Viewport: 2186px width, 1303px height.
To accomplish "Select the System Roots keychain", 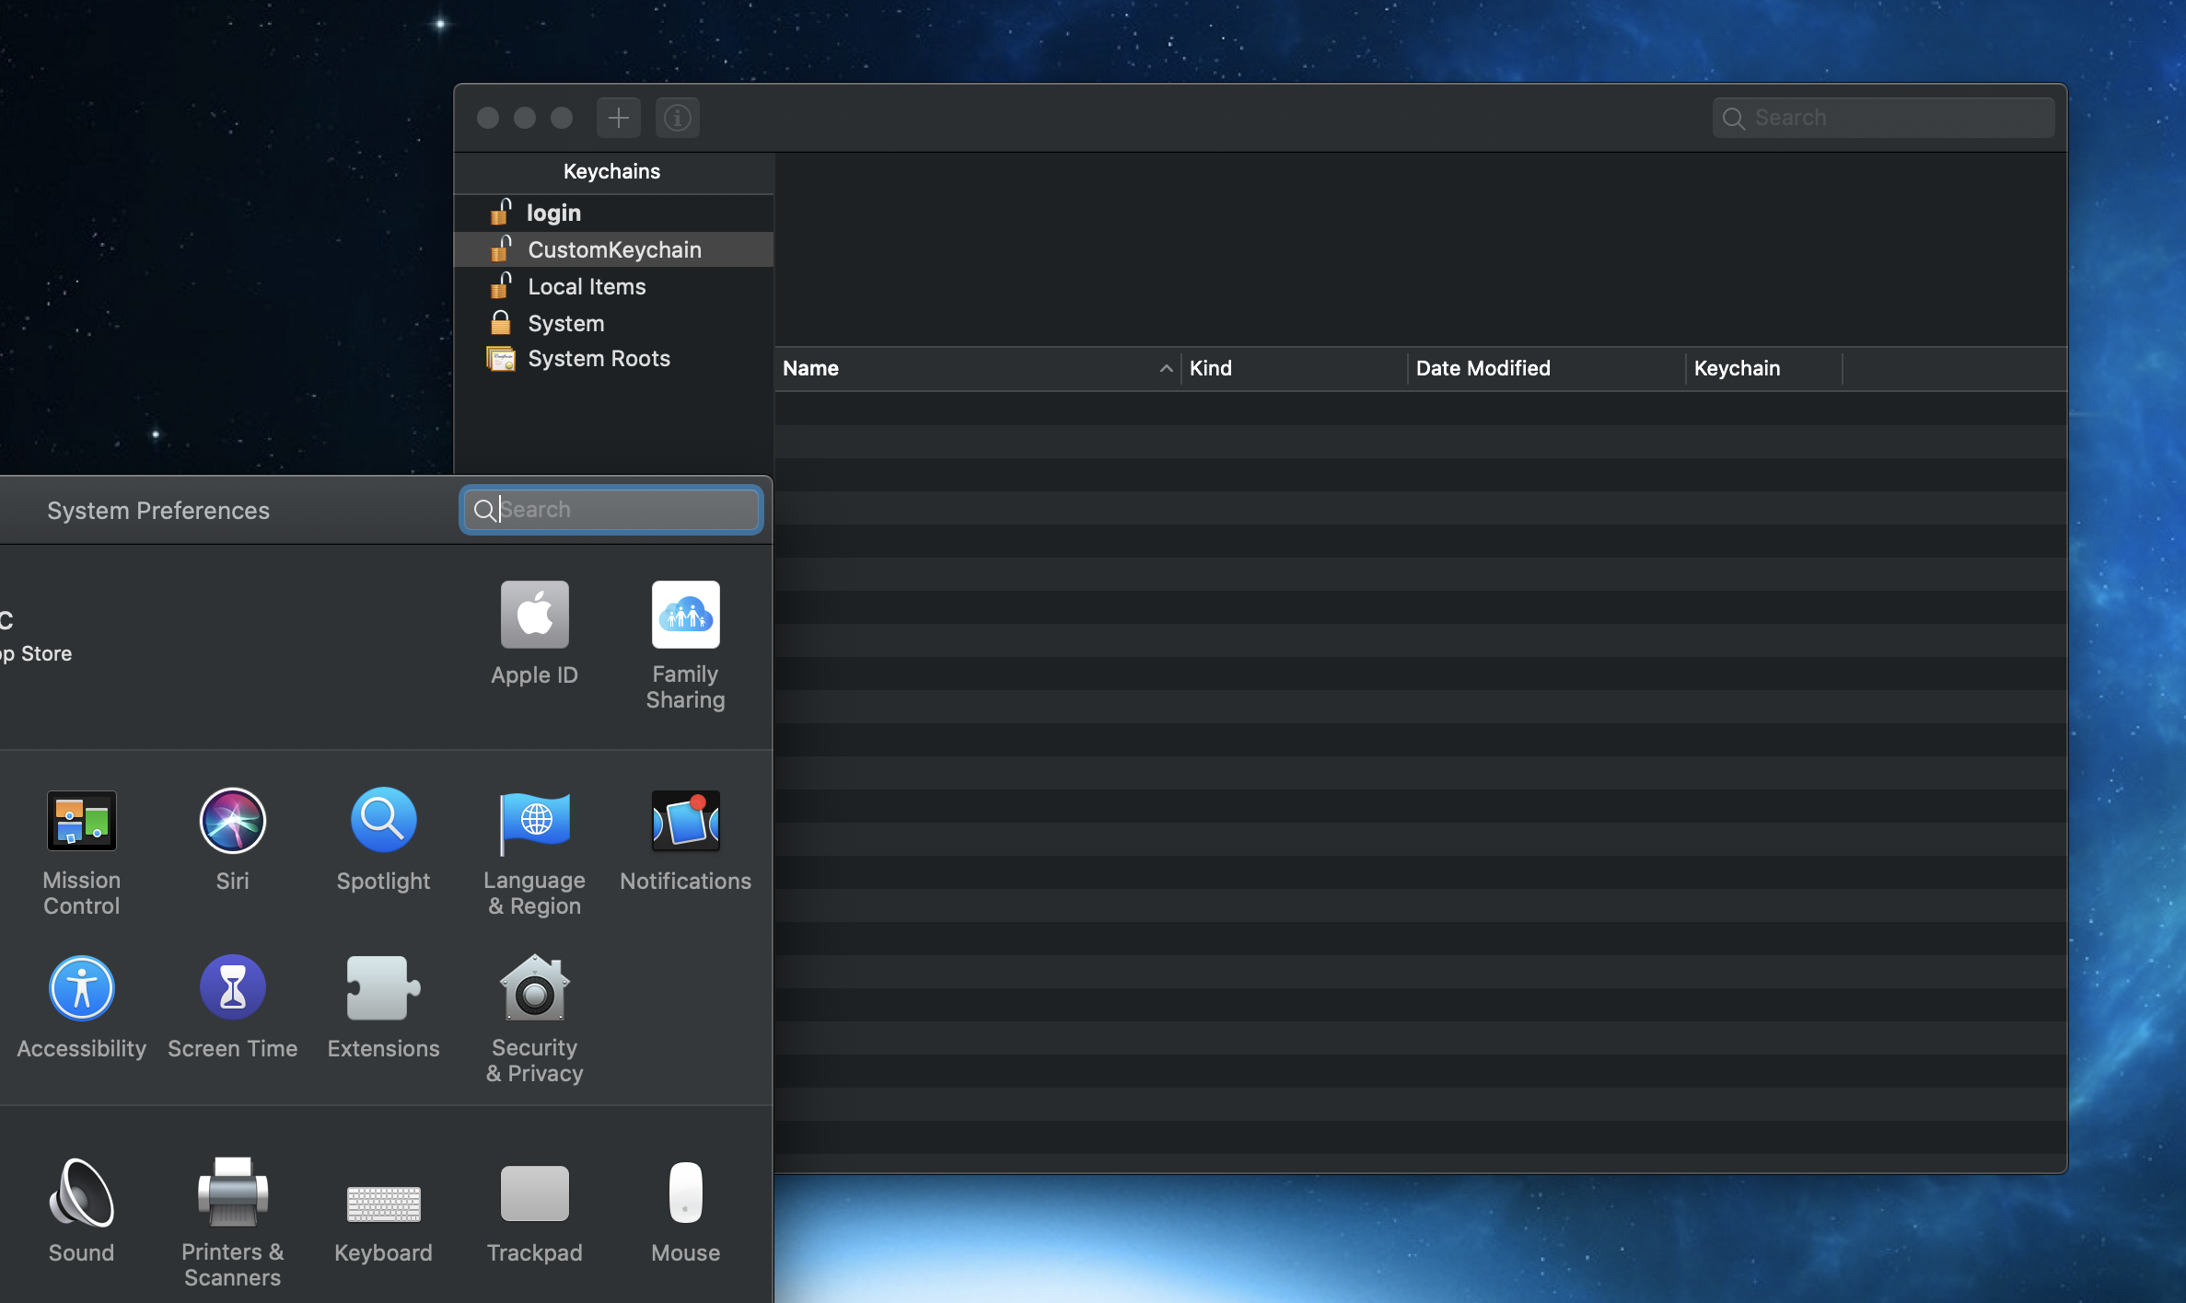I will 599,359.
